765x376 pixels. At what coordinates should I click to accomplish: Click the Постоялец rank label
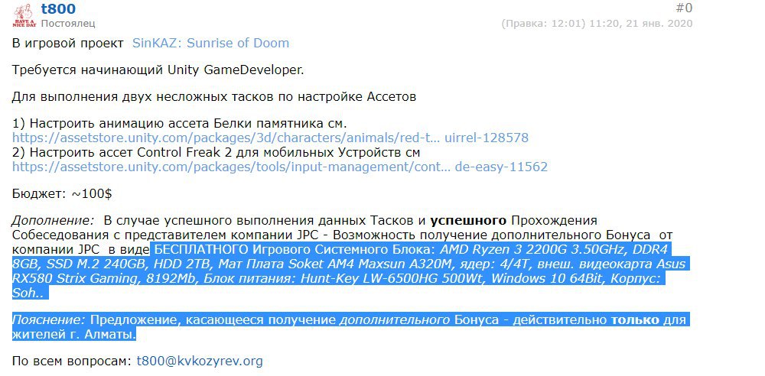(x=68, y=23)
